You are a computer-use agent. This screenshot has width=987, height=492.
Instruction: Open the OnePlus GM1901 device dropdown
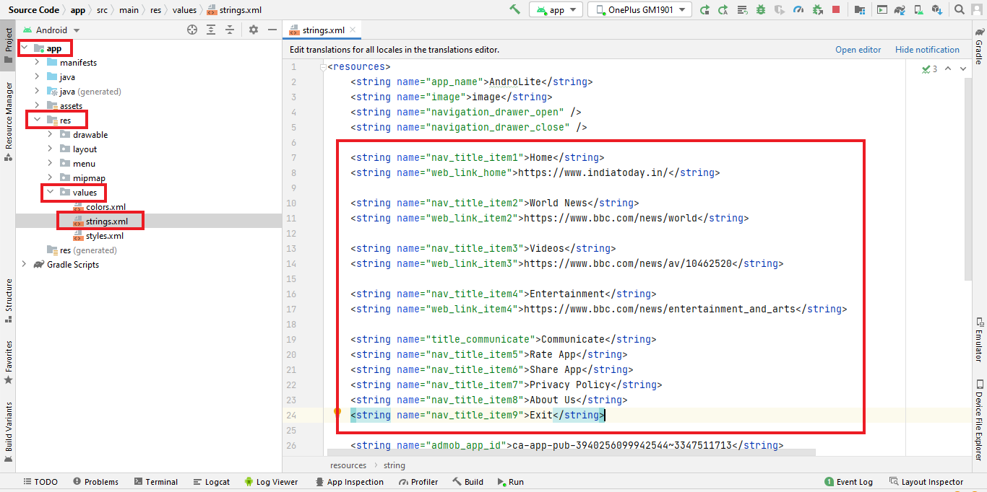point(639,9)
